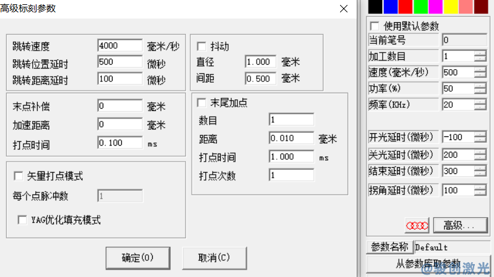Click the 关光延时 value field

[x=458, y=155]
